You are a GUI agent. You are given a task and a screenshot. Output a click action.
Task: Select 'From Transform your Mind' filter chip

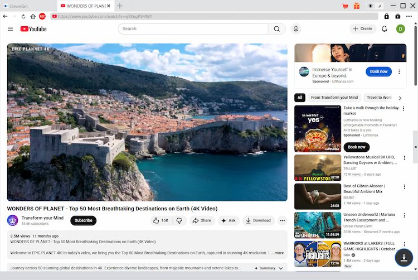pos(334,98)
